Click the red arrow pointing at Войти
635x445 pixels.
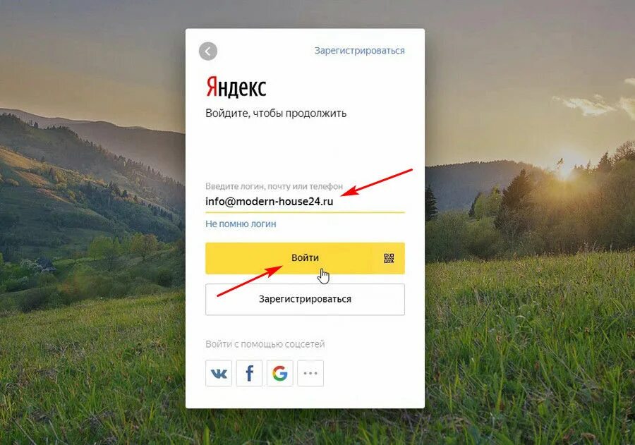[x=250, y=281]
